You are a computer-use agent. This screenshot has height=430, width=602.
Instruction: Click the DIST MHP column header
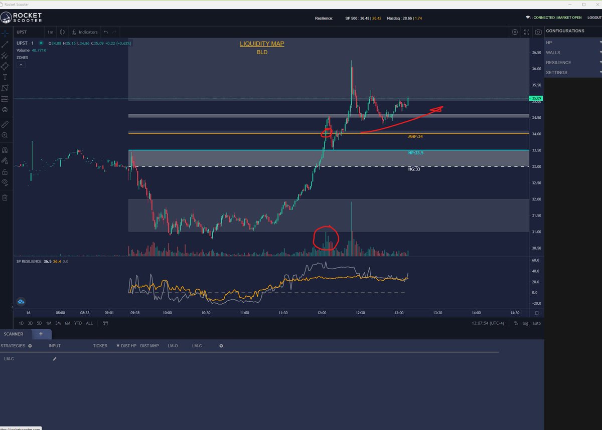coord(149,346)
